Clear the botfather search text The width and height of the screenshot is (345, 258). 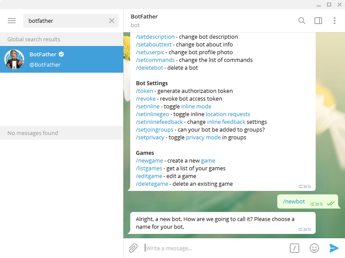112,21
